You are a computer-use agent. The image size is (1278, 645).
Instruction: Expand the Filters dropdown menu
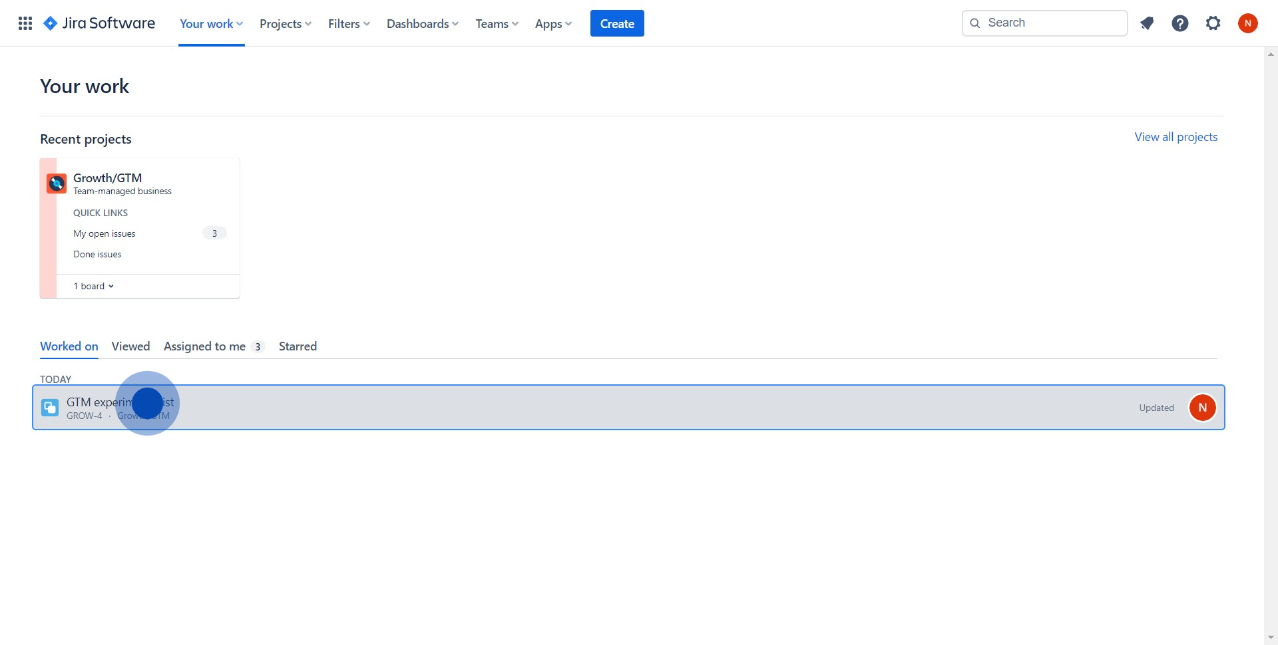pos(349,23)
